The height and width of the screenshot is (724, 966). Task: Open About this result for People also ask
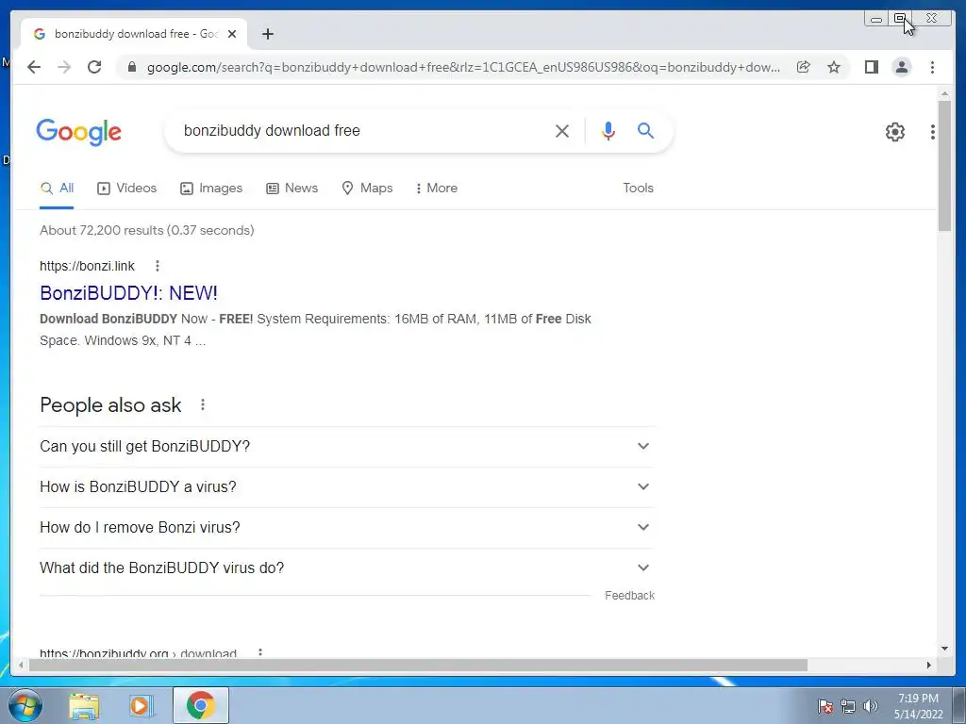click(x=203, y=405)
